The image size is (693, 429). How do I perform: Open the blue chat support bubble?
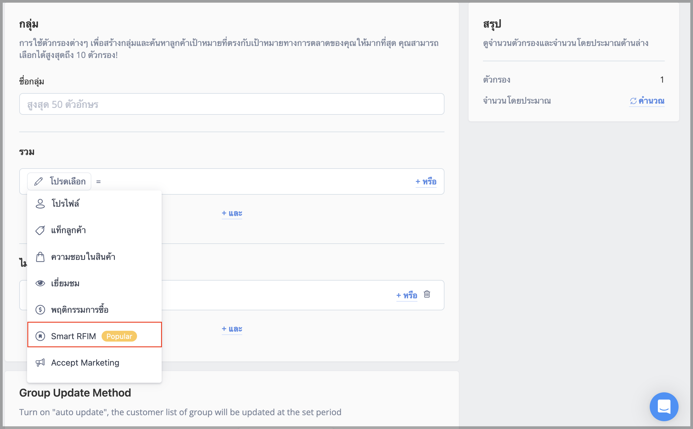[x=664, y=407]
